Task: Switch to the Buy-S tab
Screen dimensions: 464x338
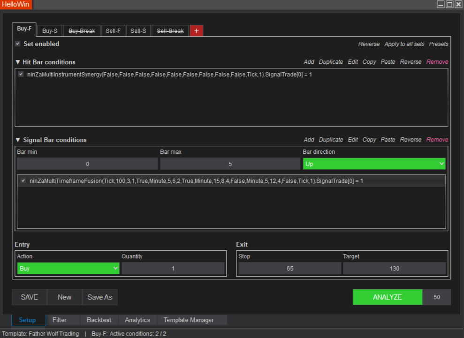Action: tap(50, 31)
